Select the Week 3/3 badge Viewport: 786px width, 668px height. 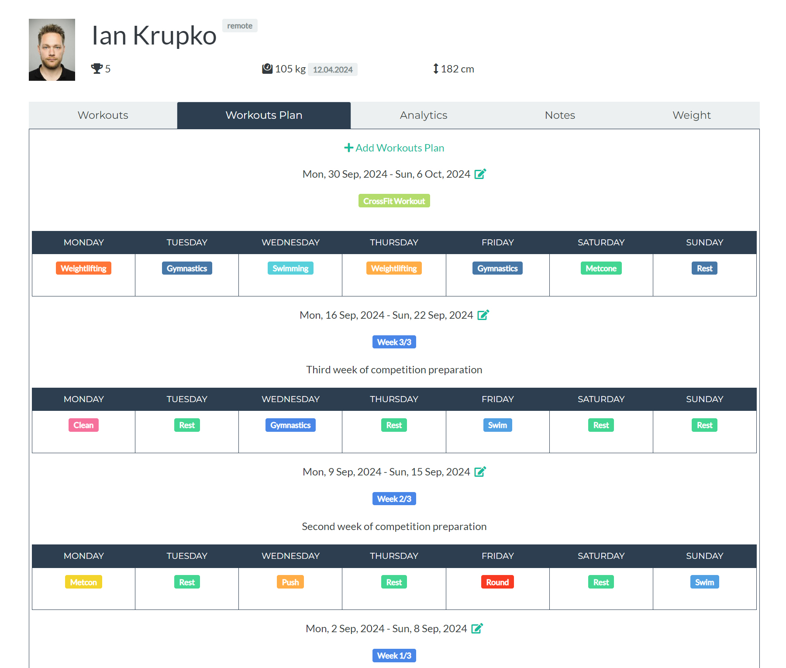(x=394, y=342)
